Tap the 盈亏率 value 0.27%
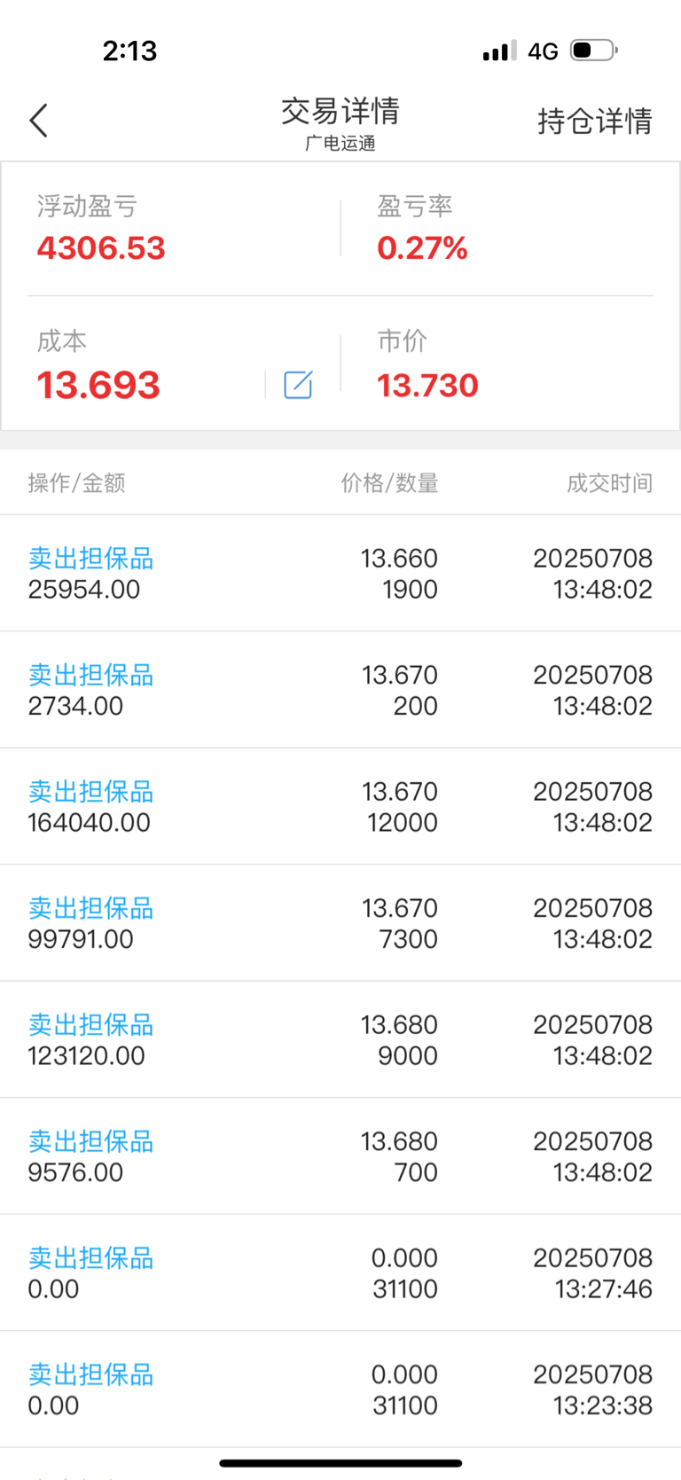This screenshot has width=681, height=1480. click(422, 248)
